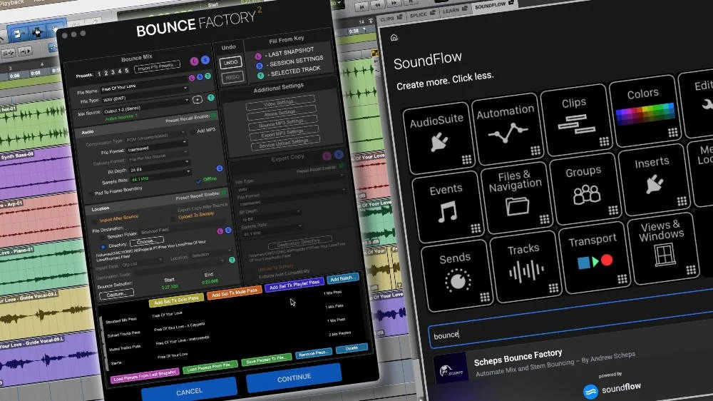Open the Transport category tile
713x401 pixels.
tap(594, 257)
